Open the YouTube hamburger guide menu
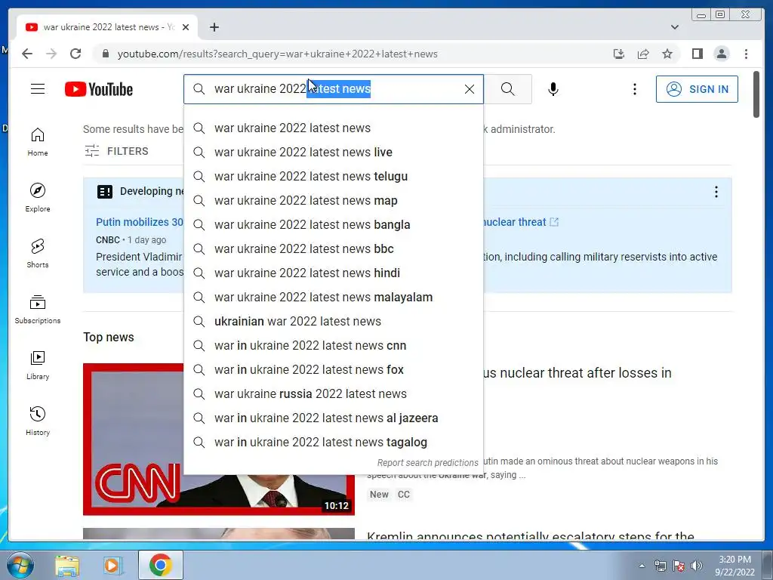Image resolution: width=773 pixels, height=580 pixels. 38,89
